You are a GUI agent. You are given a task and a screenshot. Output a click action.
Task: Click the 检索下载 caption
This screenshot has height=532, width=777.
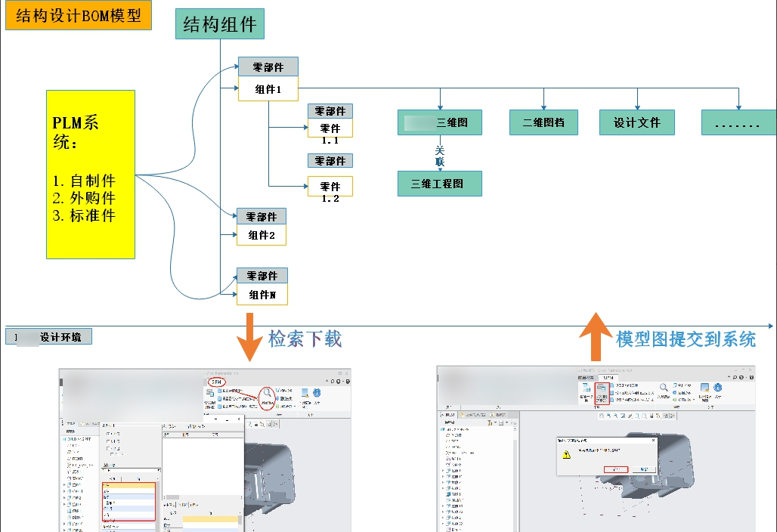pyautogui.click(x=305, y=339)
